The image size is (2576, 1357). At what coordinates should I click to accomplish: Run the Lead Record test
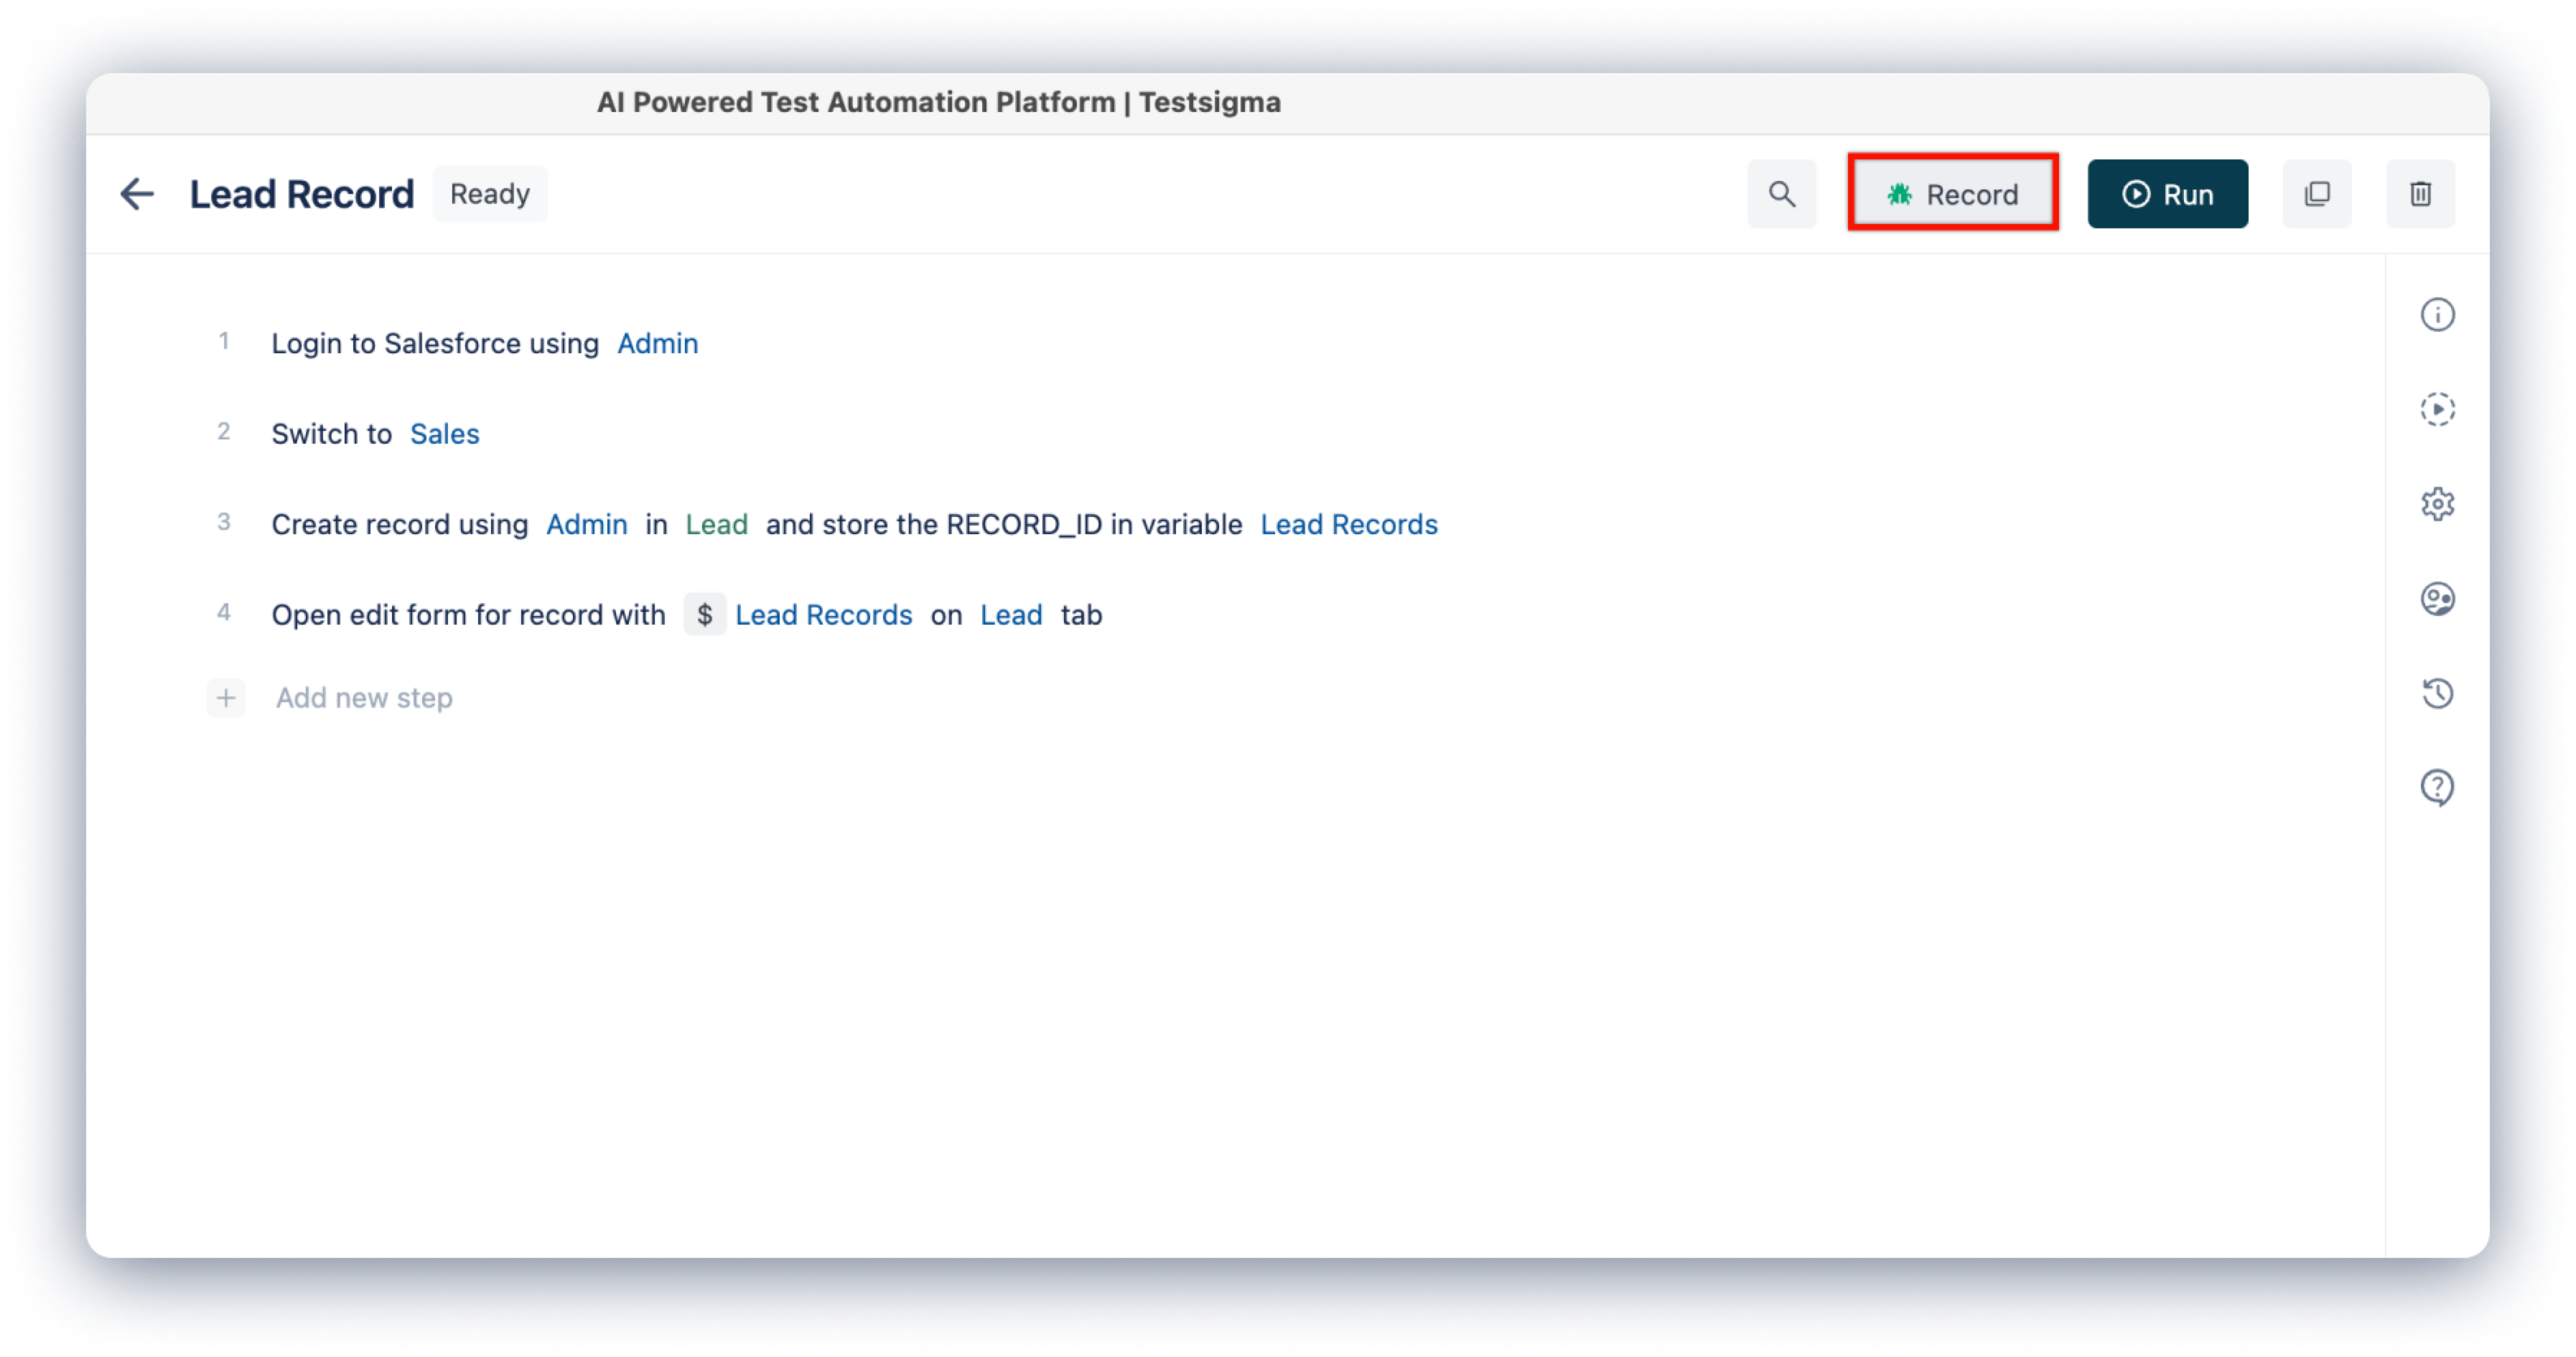pos(2167,194)
